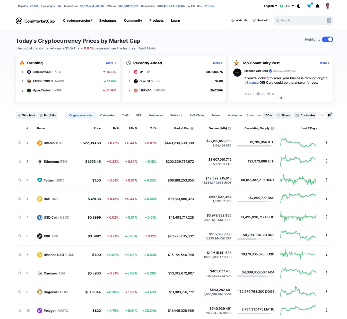Image resolution: width=347 pixels, height=319 pixels.
Task: Star Tether to add to watchlist
Action: [20, 180]
